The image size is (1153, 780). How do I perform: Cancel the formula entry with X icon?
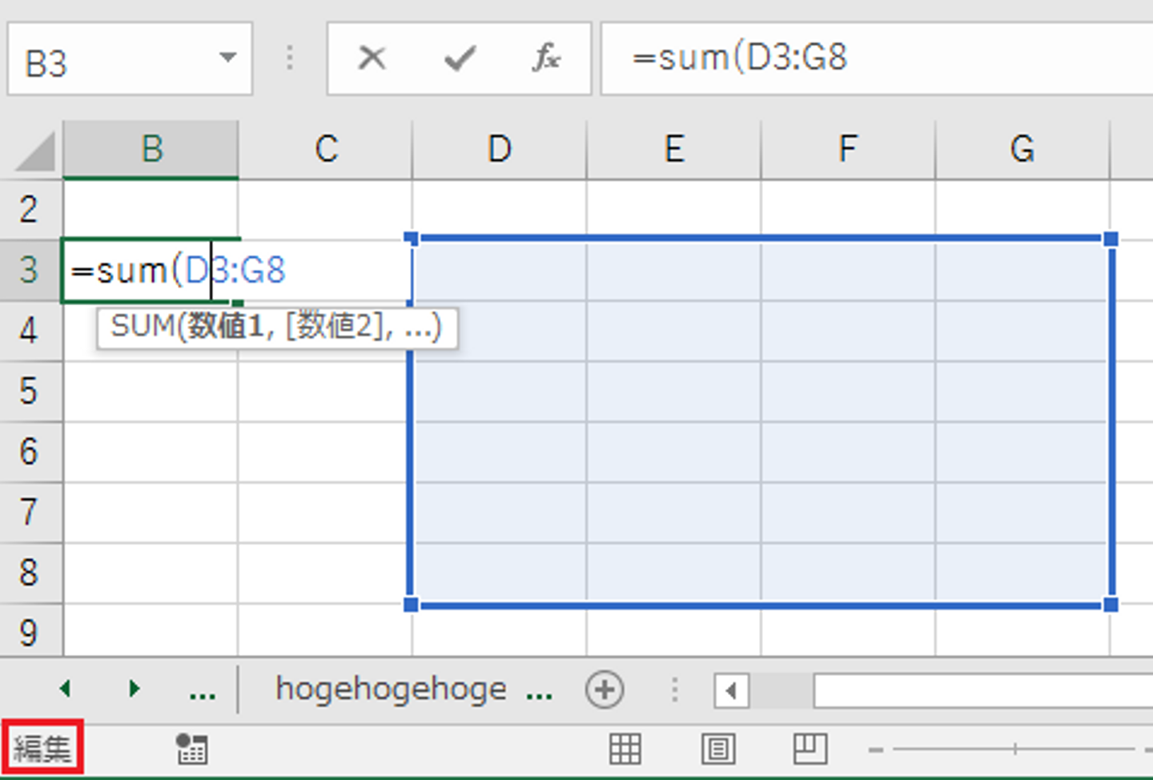(372, 58)
